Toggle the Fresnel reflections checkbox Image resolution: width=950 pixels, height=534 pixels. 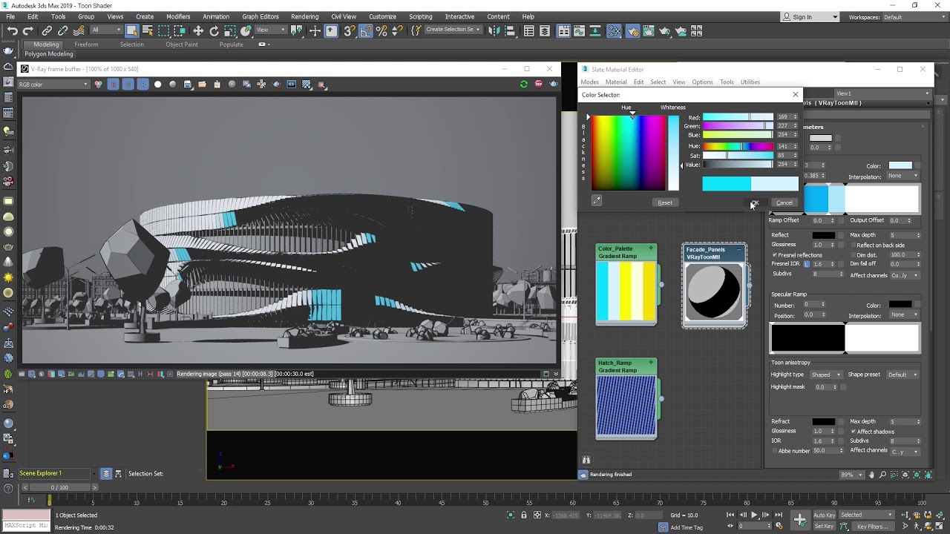pyautogui.click(x=774, y=255)
